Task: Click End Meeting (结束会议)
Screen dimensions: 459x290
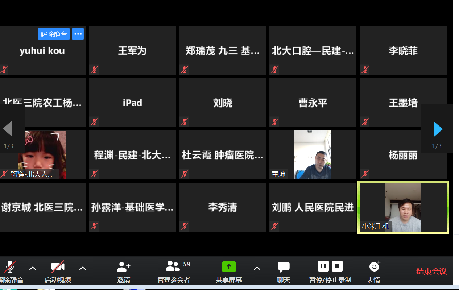Action: pos(431,271)
